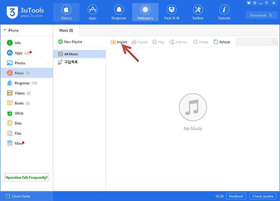Open settings gear in title bar
This screenshot has width=280, height=201.
coord(255,3)
